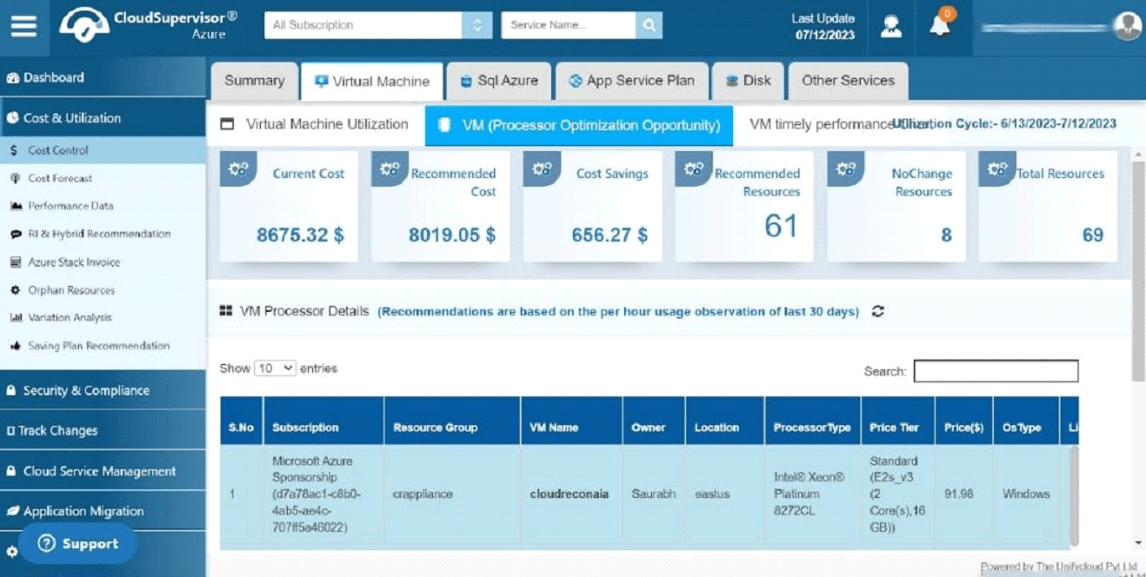This screenshot has width=1146, height=577.
Task: Open the notifications bell
Action: tap(940, 26)
